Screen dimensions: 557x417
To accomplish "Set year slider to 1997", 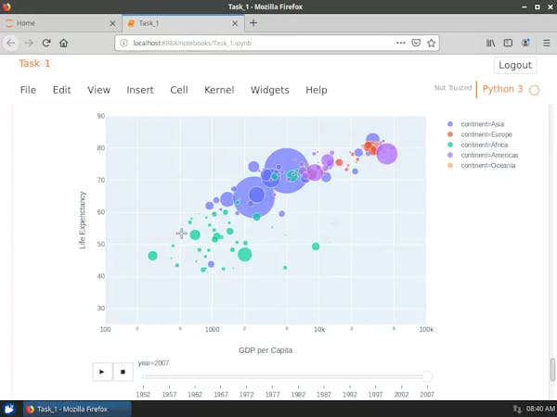I will click(375, 394).
